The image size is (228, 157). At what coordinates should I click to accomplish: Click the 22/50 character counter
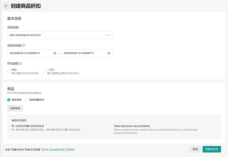coord(107,35)
